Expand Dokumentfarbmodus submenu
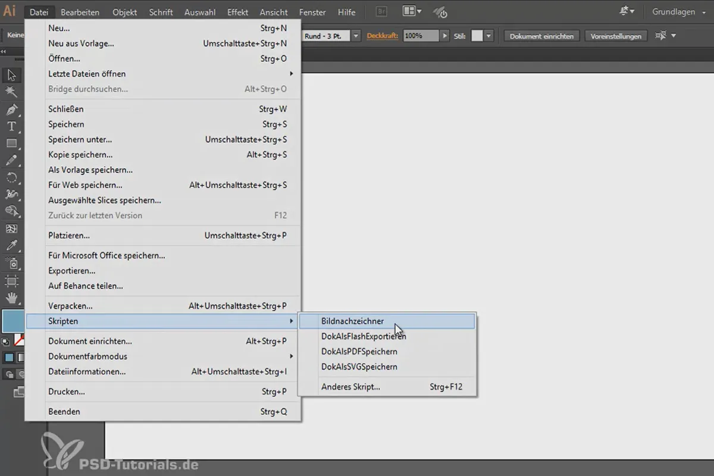The width and height of the screenshot is (714, 476). [164, 356]
